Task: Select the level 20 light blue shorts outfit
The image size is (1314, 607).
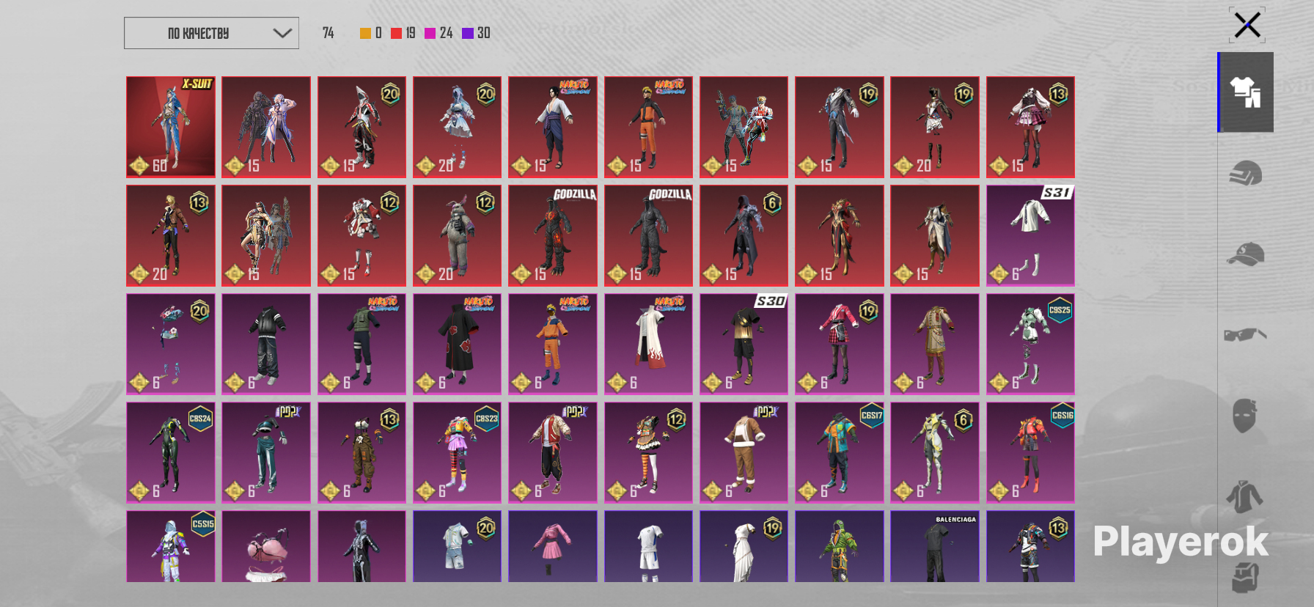Action: 458,546
